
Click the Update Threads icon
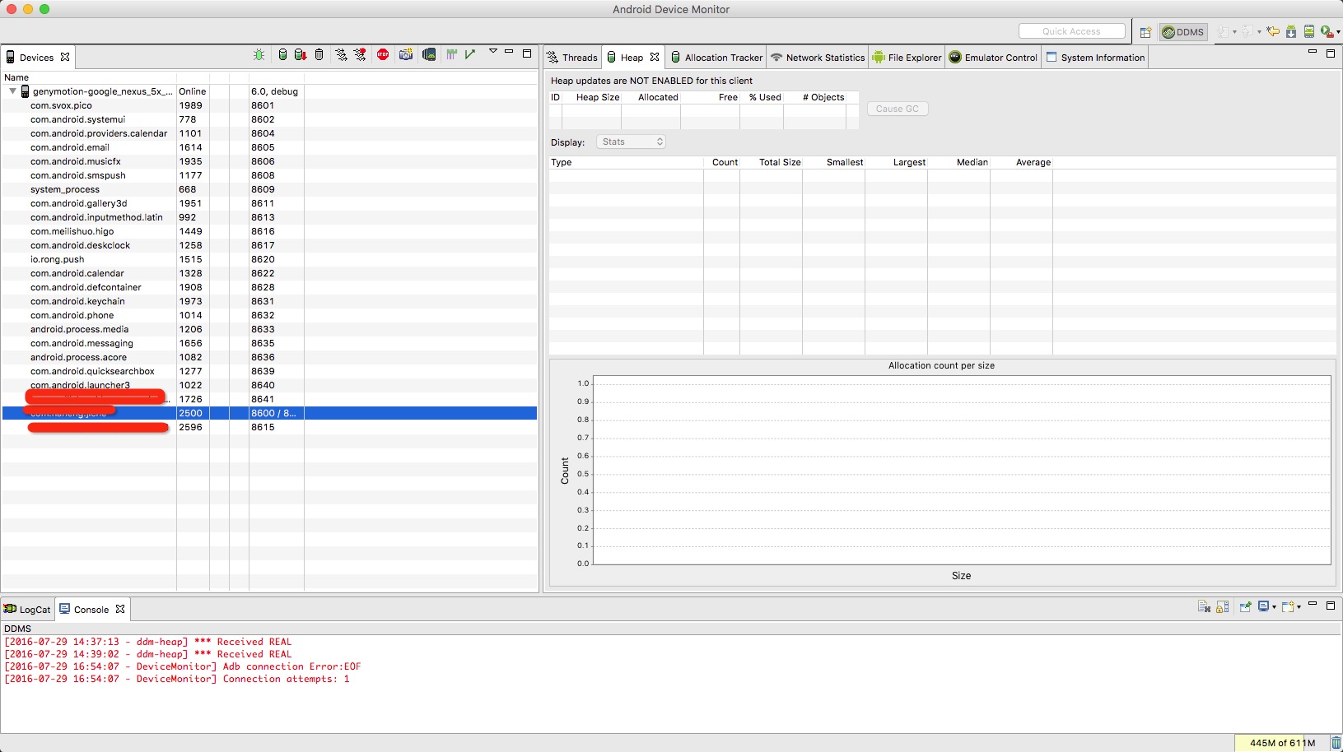click(342, 55)
